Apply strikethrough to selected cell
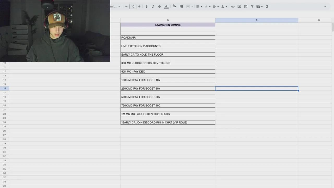This screenshot has width=334, height=188. pos(159,7)
